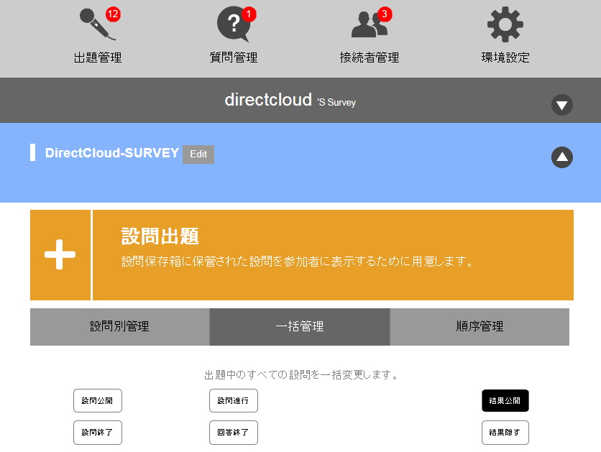Viewport: 601px width, 452px height.
Task: Click the 出題中のすべての設問を一括変更します text
Action: 301,374
